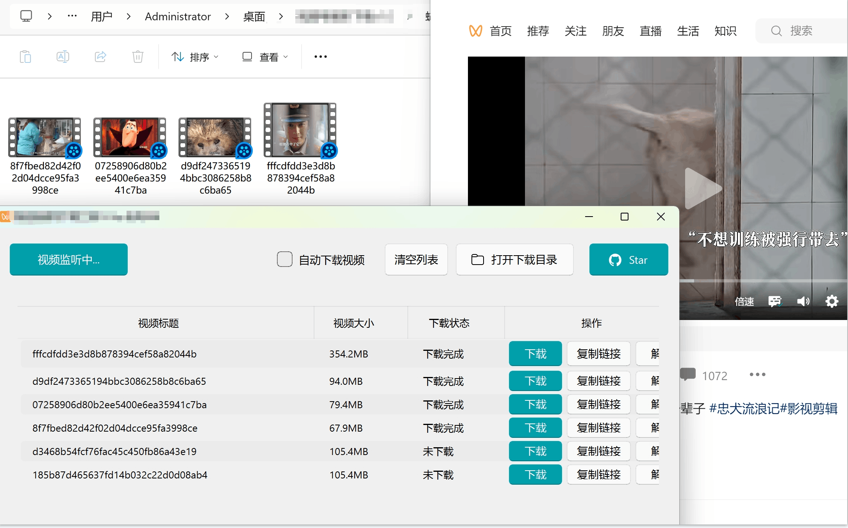Click the video progress bar

[x=762, y=281]
